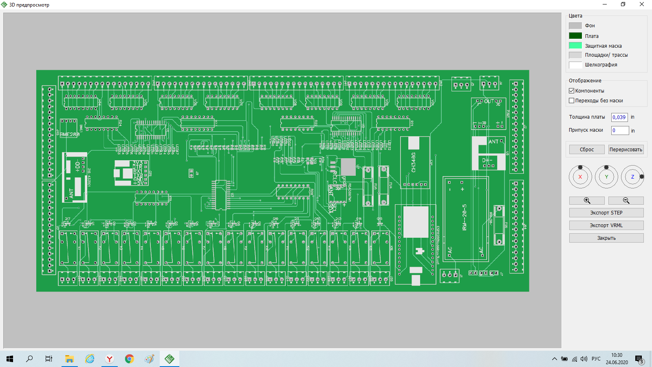Viewport: 652px width, 367px height.
Task: Zoom out with the magnifier minus button
Action: (x=626, y=201)
